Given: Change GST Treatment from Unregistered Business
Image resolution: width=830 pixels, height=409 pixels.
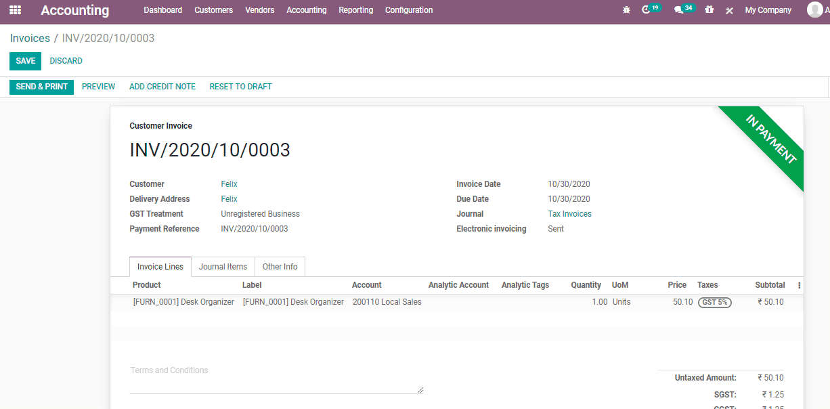Looking at the screenshot, I should [260, 213].
